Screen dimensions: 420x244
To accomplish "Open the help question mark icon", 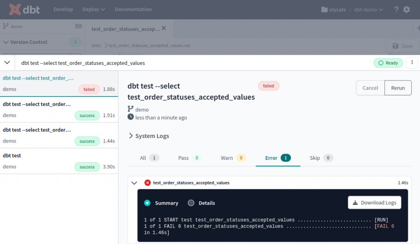I will tap(396, 9).
